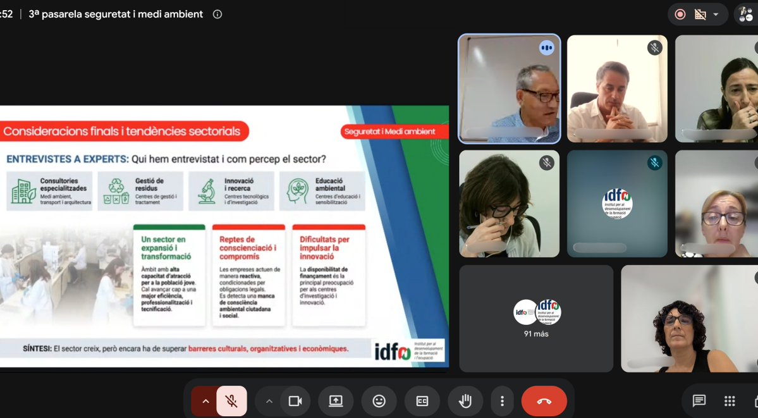Open the chat panel
Image resolution: width=758 pixels, height=418 pixels.
click(x=699, y=400)
